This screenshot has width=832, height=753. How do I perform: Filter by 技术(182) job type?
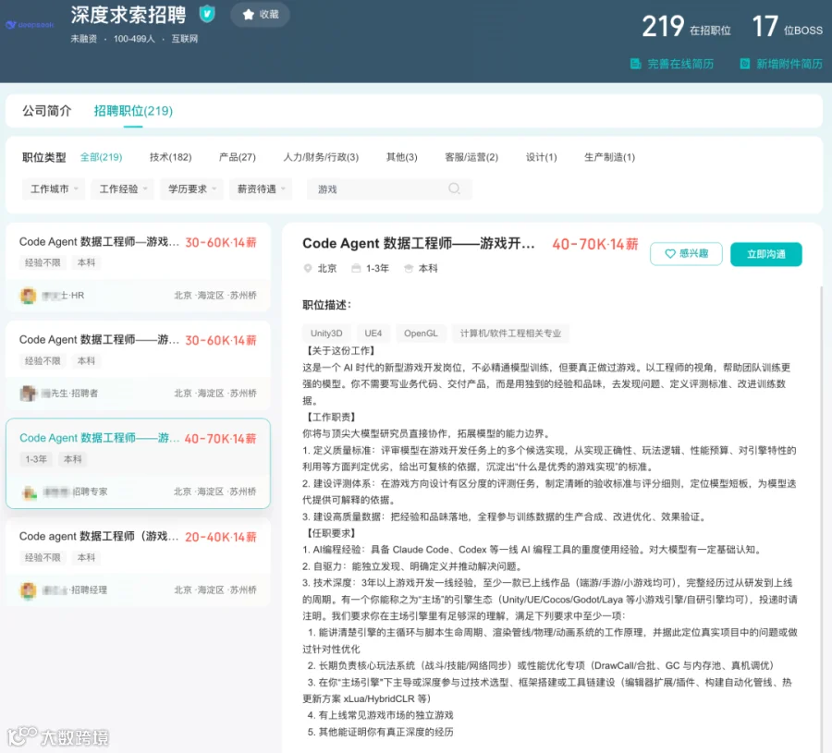[170, 157]
